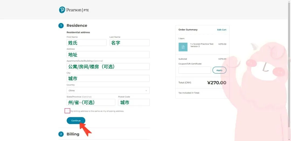The image size is (291, 141).
Task: Click the 'Tax Included in Total:' text
Action: point(189,93)
